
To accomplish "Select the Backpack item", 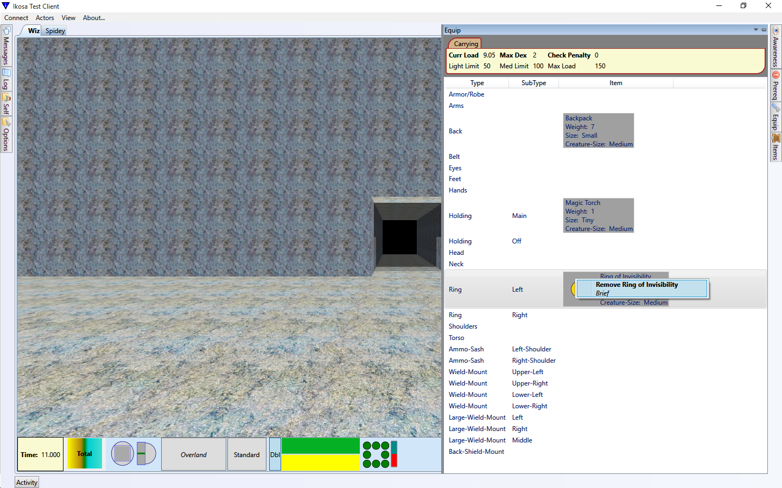I will click(599, 131).
